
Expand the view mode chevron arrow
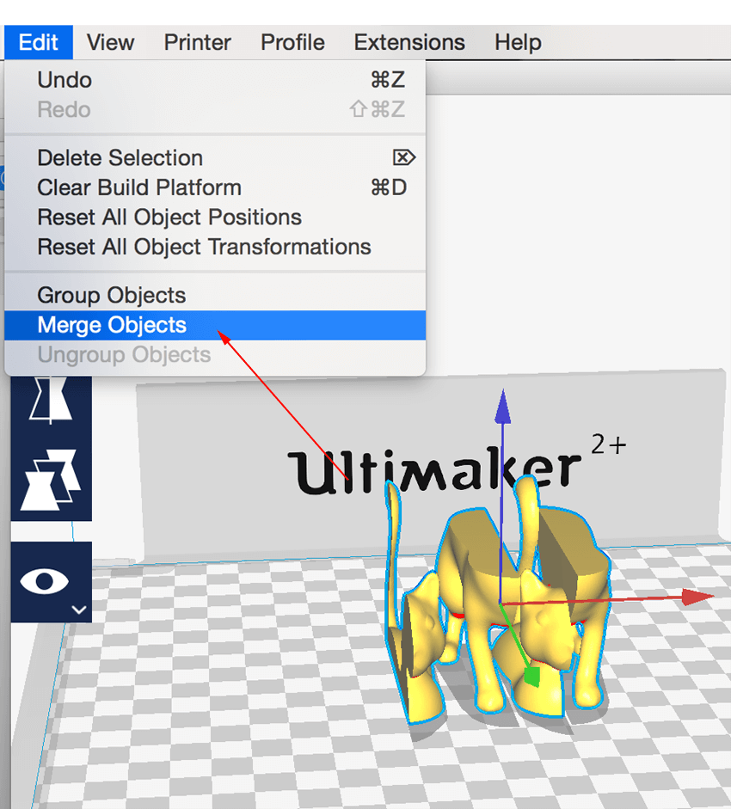point(79,610)
